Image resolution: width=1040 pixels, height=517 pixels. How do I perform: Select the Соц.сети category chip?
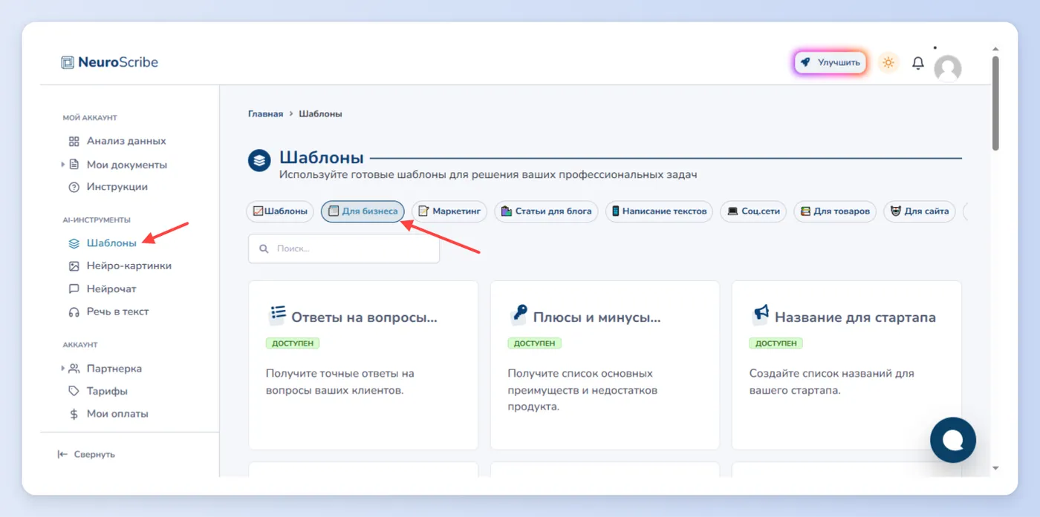753,211
